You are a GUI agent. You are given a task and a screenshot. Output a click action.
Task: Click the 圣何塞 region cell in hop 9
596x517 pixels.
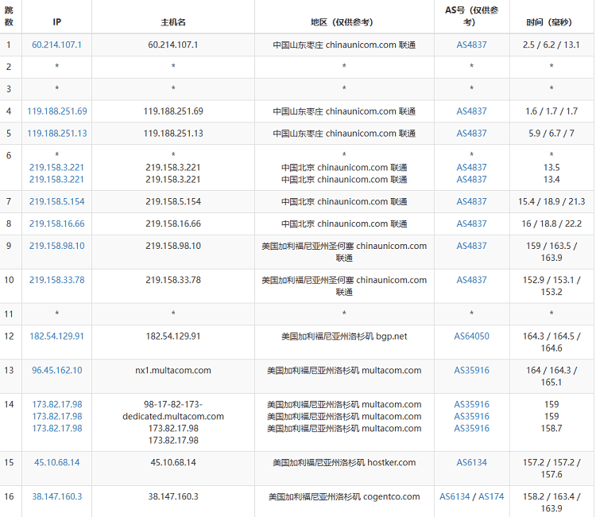344,252
